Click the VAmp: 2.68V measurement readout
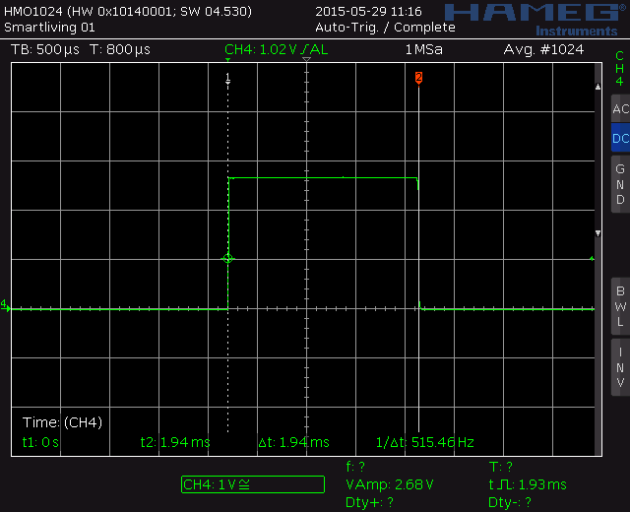 pos(390,484)
